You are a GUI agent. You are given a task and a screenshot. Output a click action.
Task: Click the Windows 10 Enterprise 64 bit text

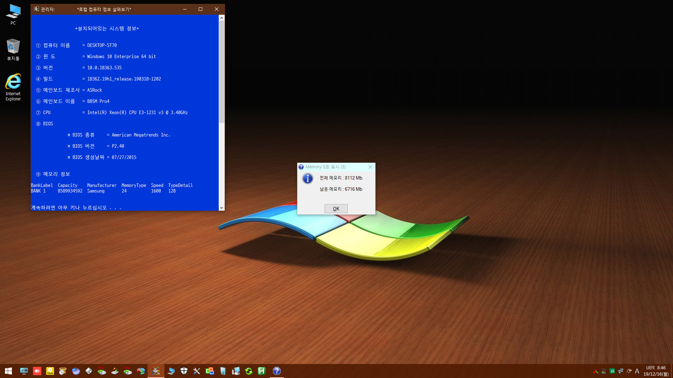coord(122,57)
